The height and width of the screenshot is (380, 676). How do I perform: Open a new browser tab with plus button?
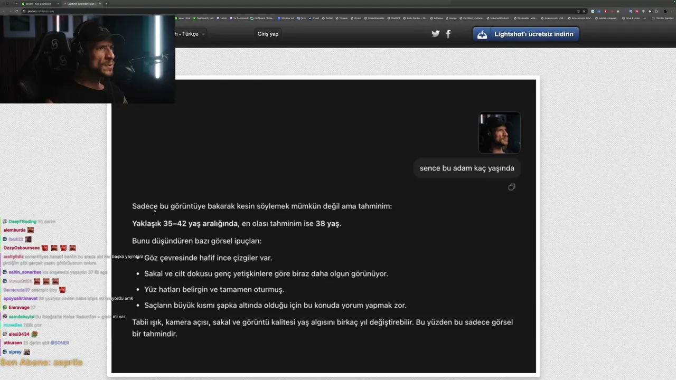[106, 4]
